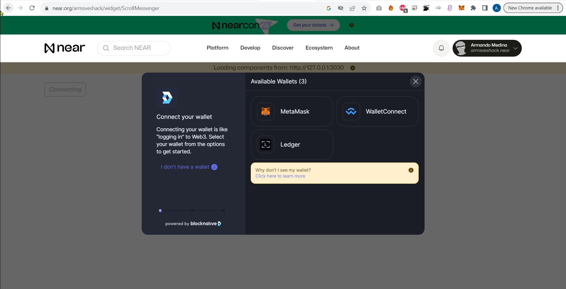Click the lock icon in address bar
566x289 pixels.
47,8
